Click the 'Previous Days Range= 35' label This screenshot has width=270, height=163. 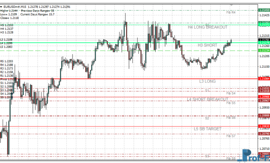click(38, 11)
